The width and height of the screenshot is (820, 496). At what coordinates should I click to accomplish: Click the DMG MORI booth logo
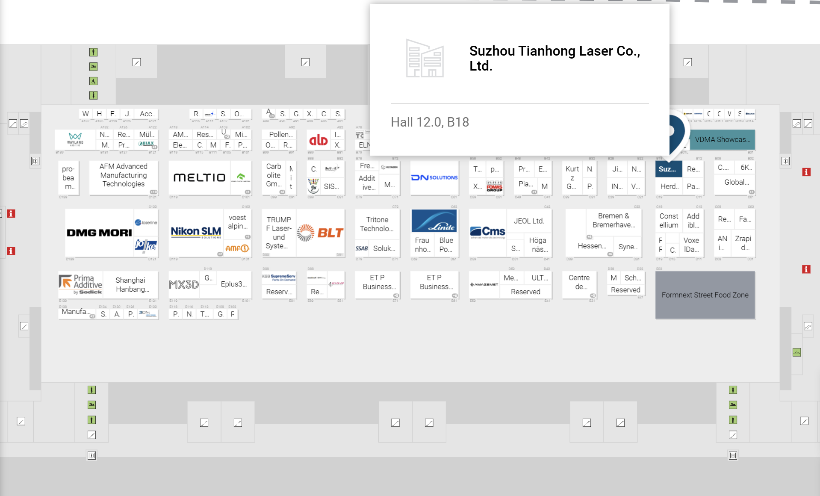click(x=99, y=233)
